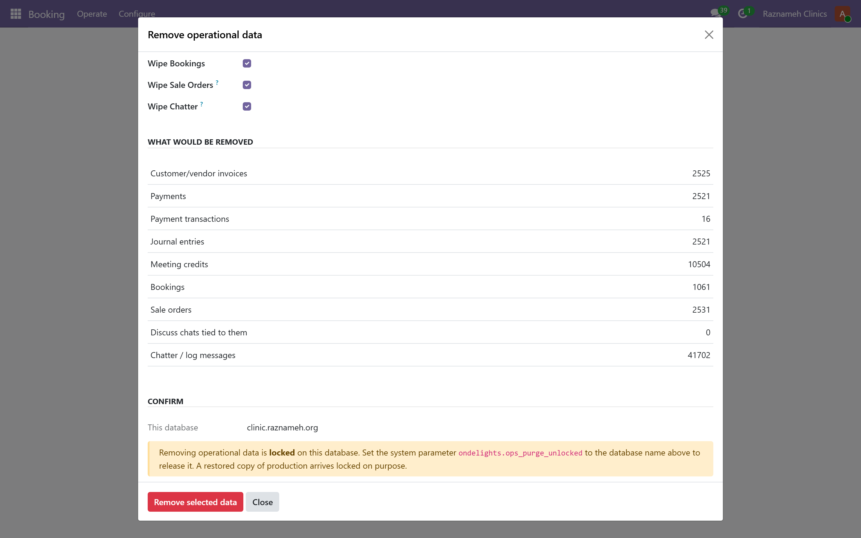Click the Payments row label

(168, 196)
